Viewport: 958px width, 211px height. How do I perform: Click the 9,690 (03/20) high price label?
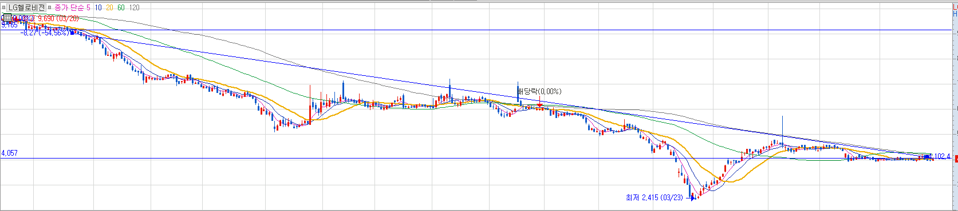tap(58, 18)
